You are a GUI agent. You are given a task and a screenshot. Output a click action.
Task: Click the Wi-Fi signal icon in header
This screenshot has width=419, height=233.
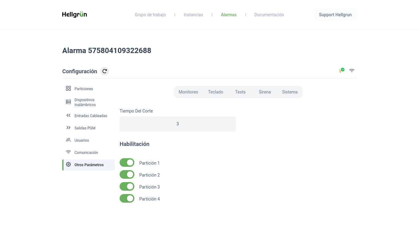pyautogui.click(x=352, y=71)
